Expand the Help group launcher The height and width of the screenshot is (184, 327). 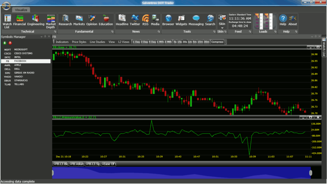point(296,32)
